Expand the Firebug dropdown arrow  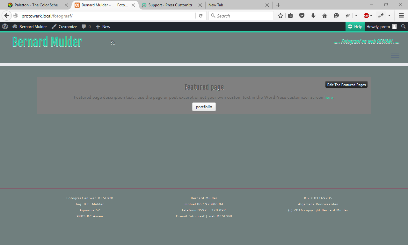click(356, 16)
